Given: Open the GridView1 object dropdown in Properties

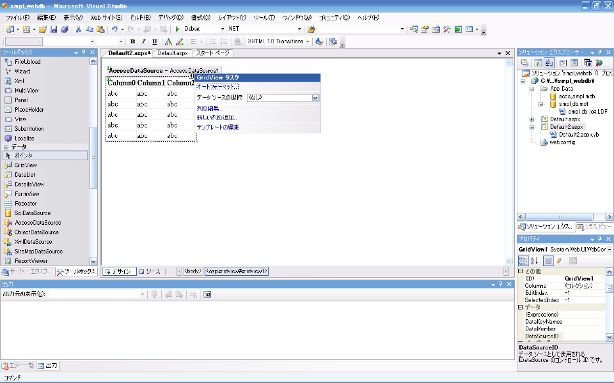Looking at the screenshot, I should pyautogui.click(x=609, y=250).
